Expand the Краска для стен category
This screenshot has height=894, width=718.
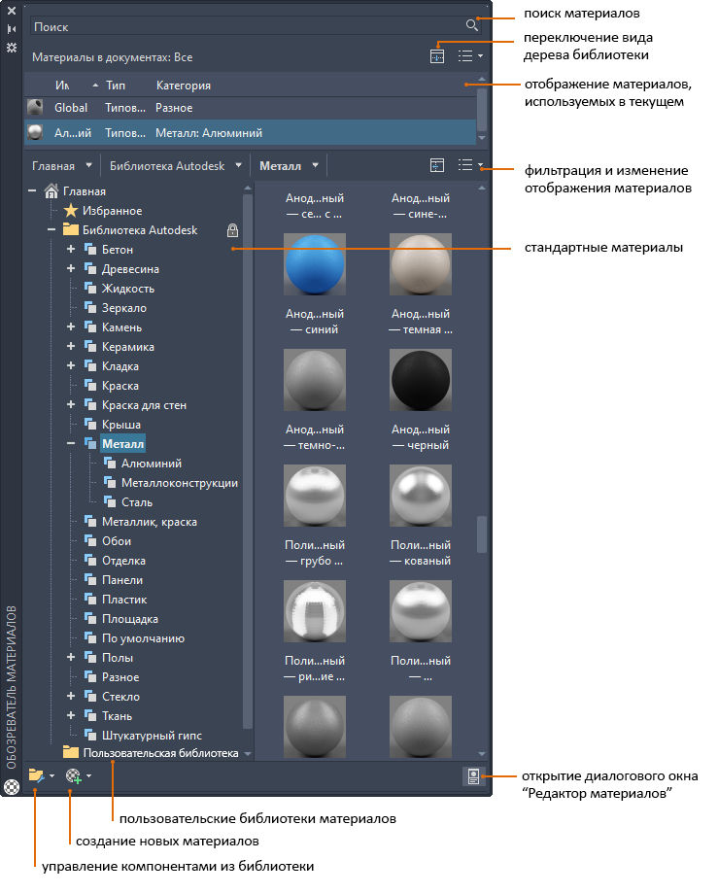[x=71, y=404]
